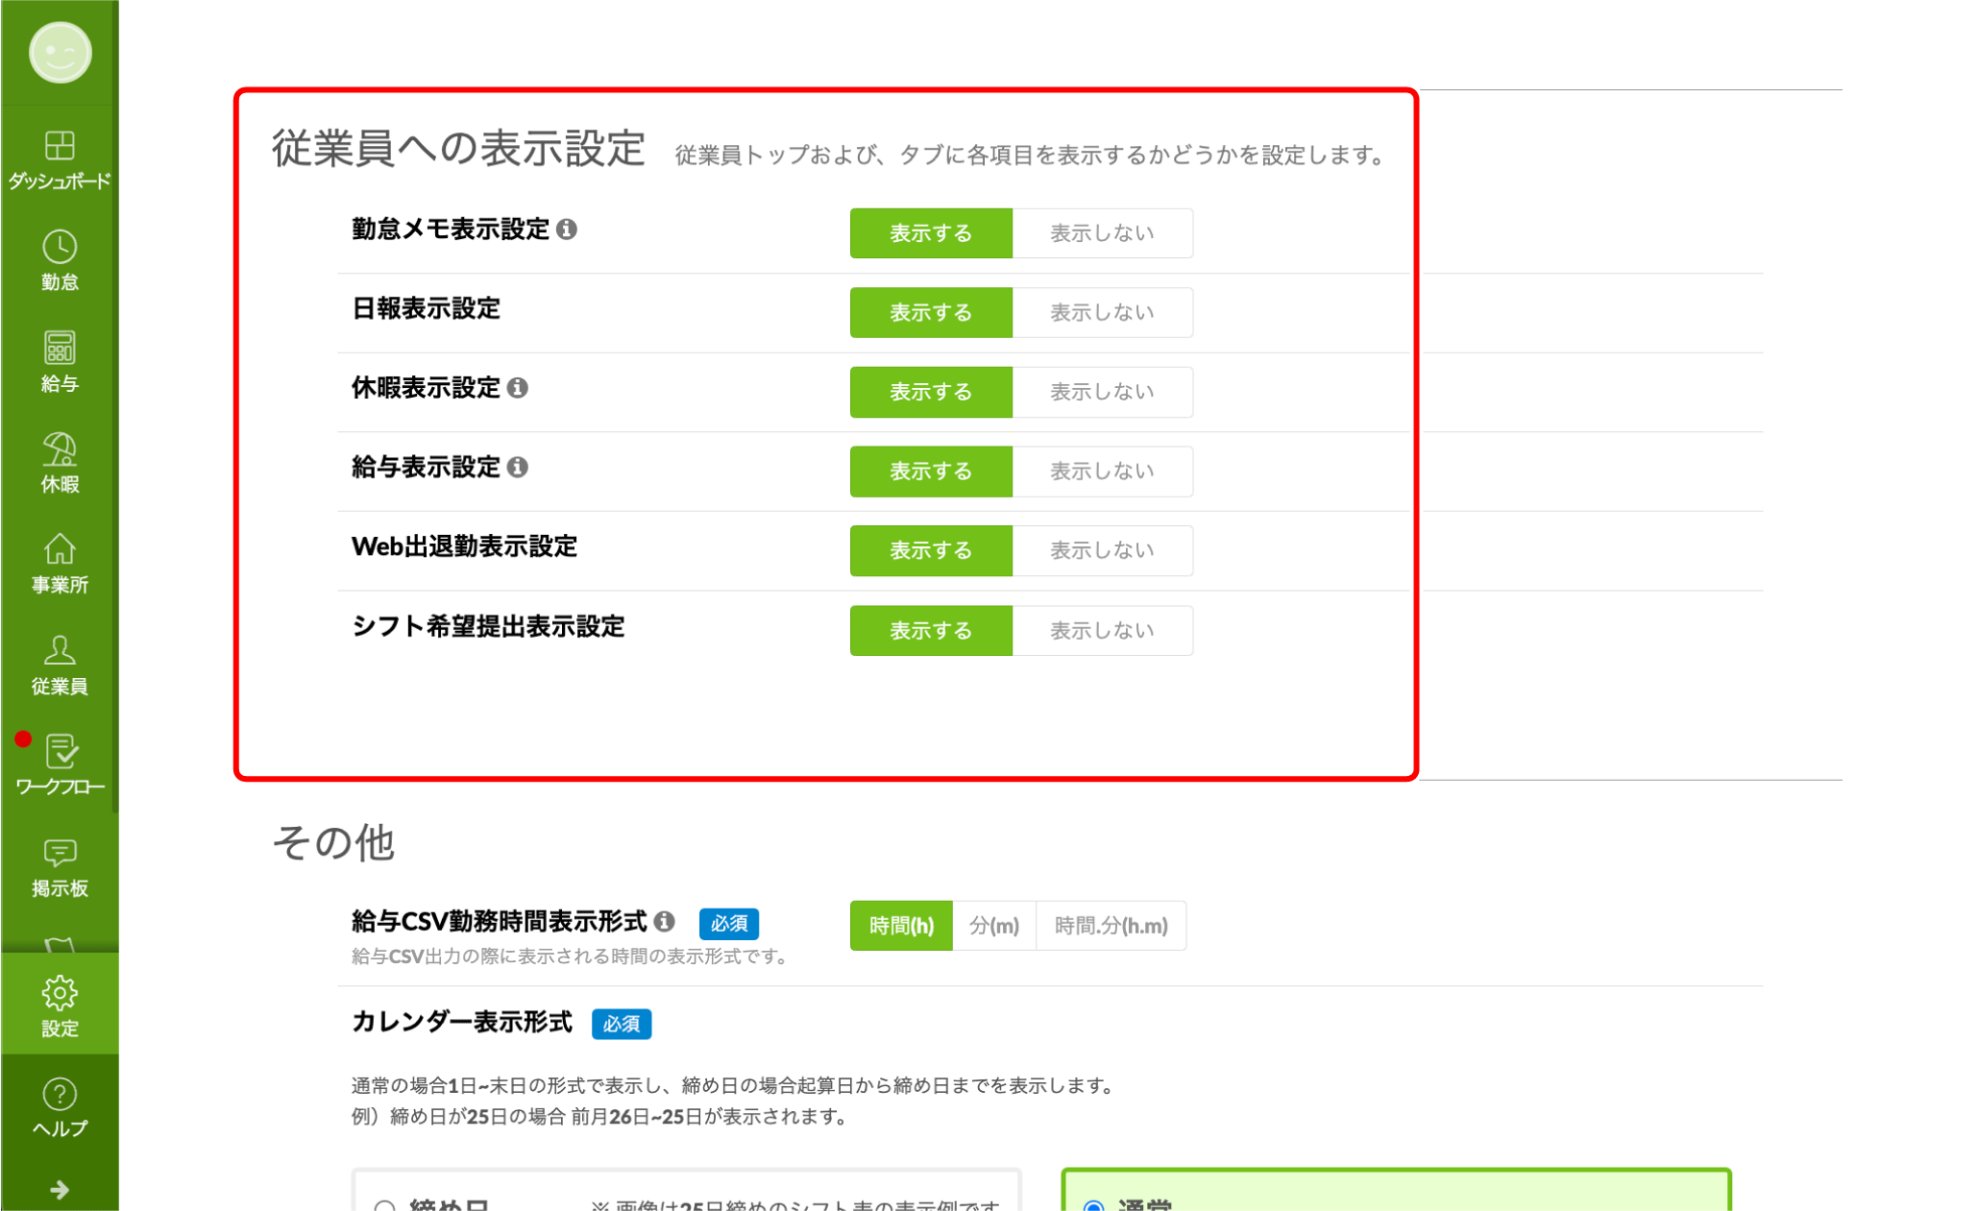Select the 通常 calendar format radio

click(1093, 1206)
